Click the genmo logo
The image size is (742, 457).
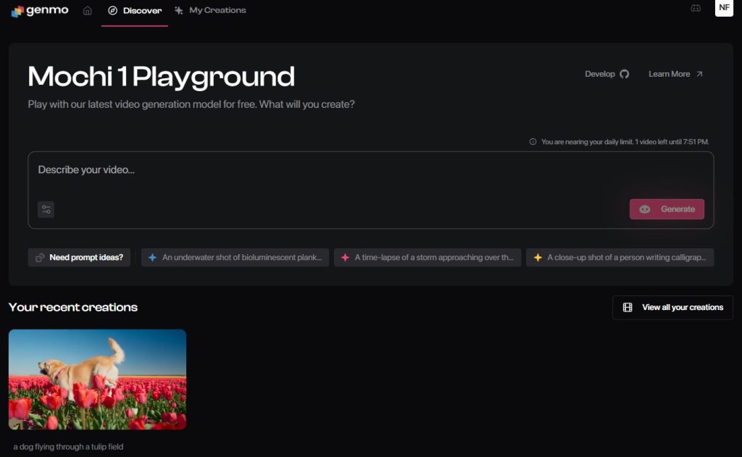coord(40,10)
